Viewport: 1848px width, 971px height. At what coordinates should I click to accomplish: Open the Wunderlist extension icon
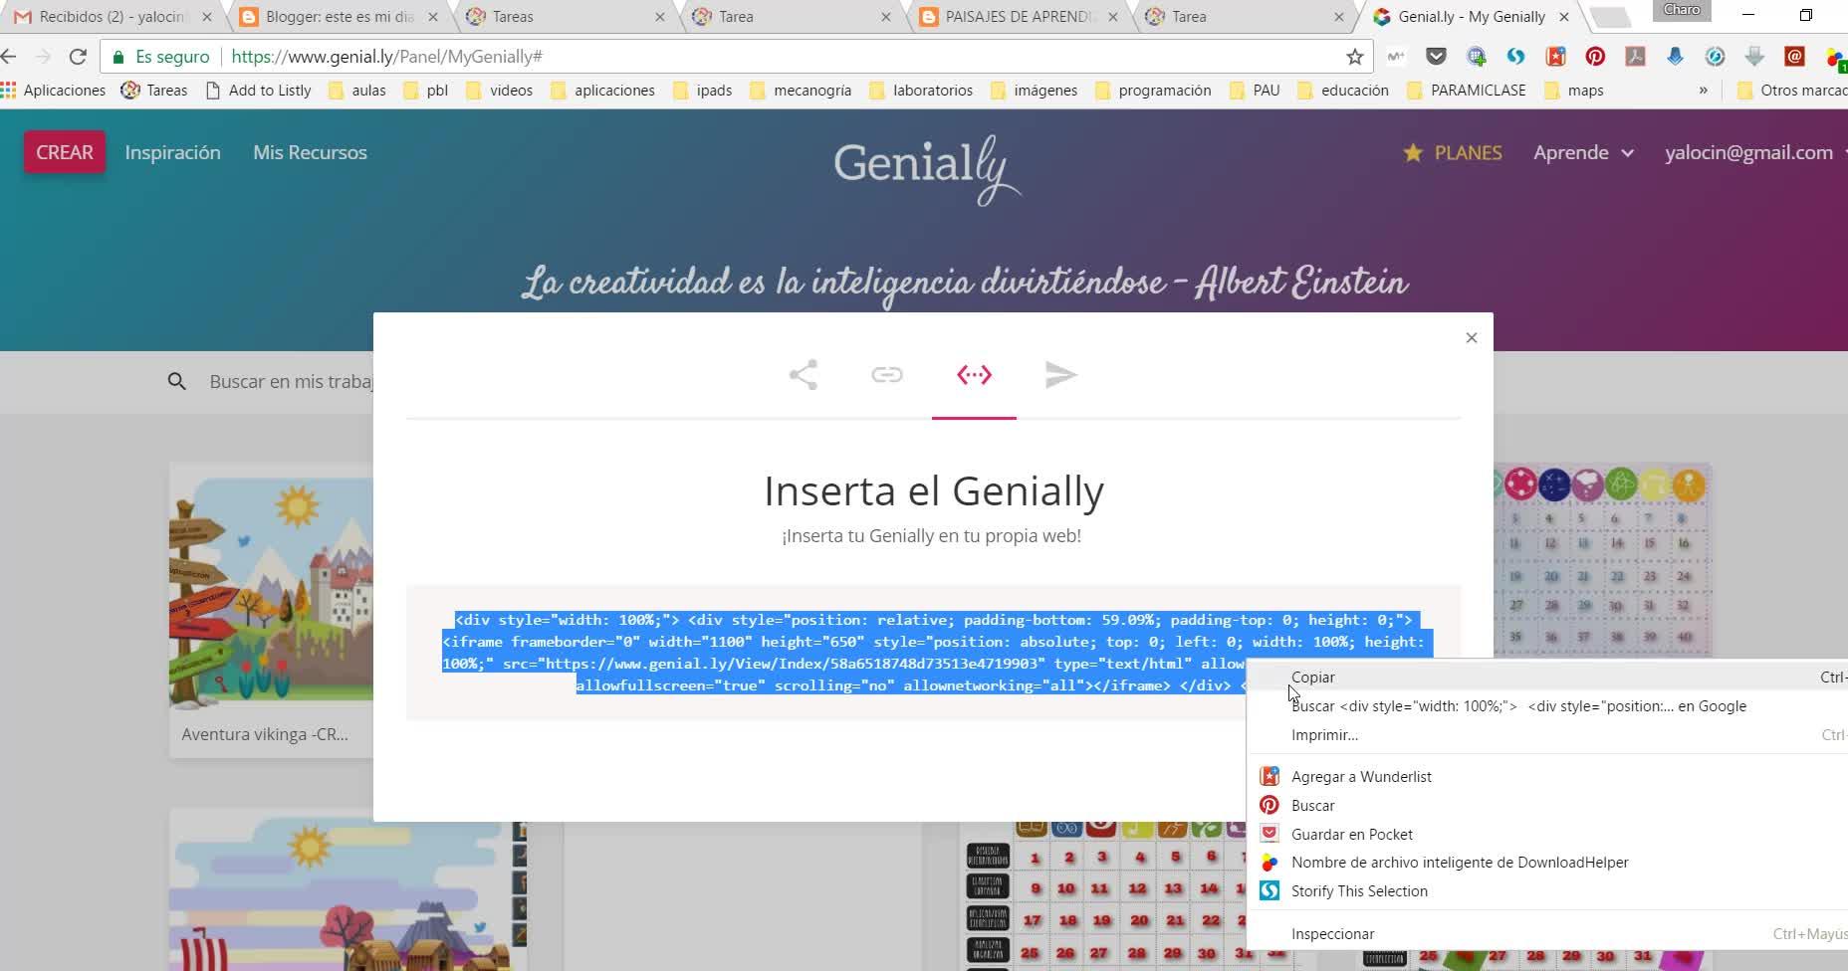click(x=1555, y=57)
